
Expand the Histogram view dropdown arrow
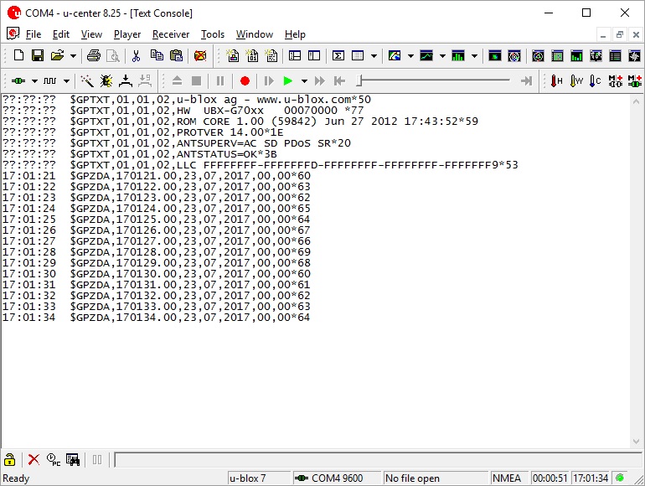coord(474,55)
